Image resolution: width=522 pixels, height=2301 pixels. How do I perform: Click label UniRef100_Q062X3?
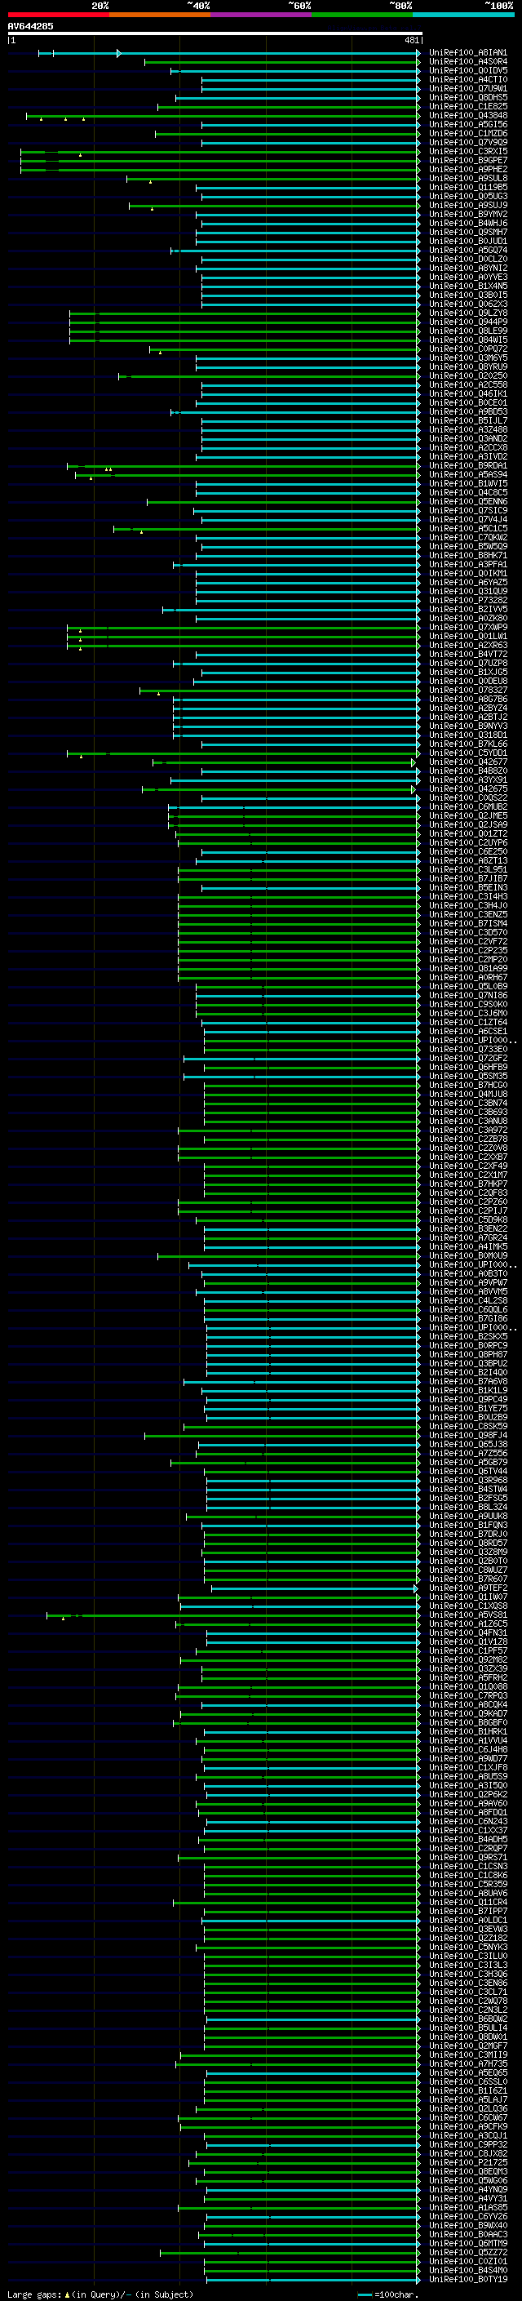tap(468, 304)
